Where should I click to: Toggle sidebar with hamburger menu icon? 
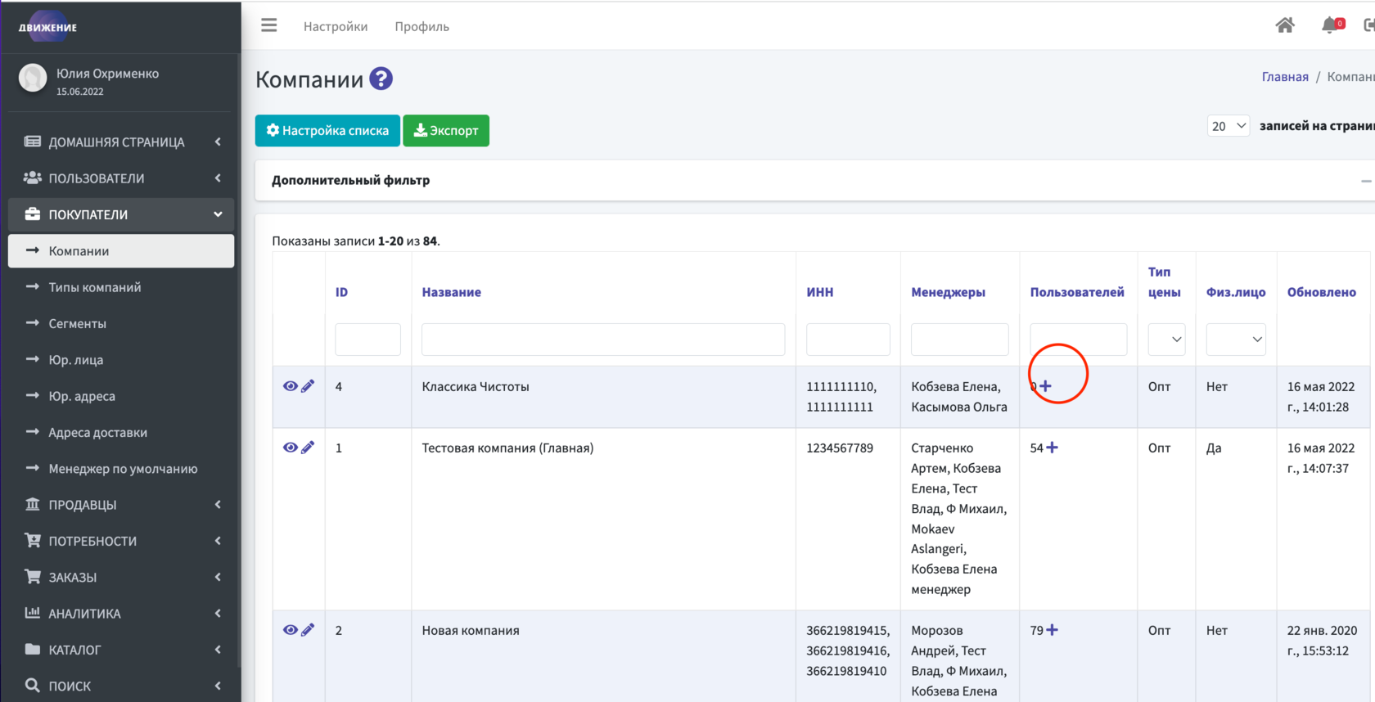pos(269,25)
